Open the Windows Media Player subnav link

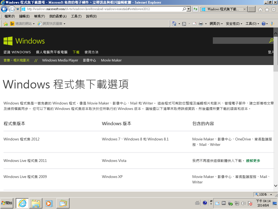click(x=60, y=60)
